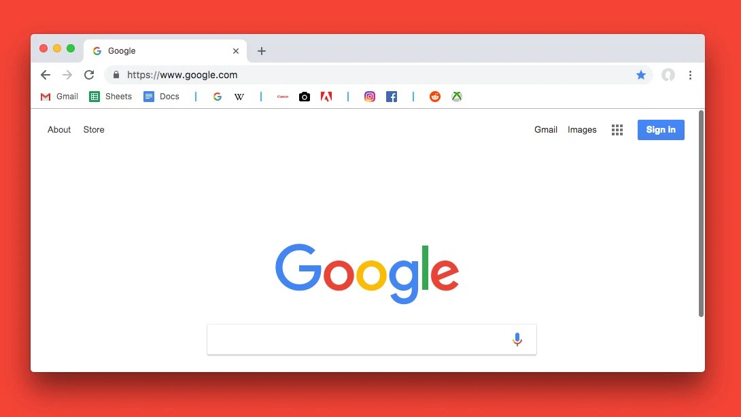Toggle the bookmark star for this page
Image resolution: width=741 pixels, height=417 pixels.
[641, 75]
